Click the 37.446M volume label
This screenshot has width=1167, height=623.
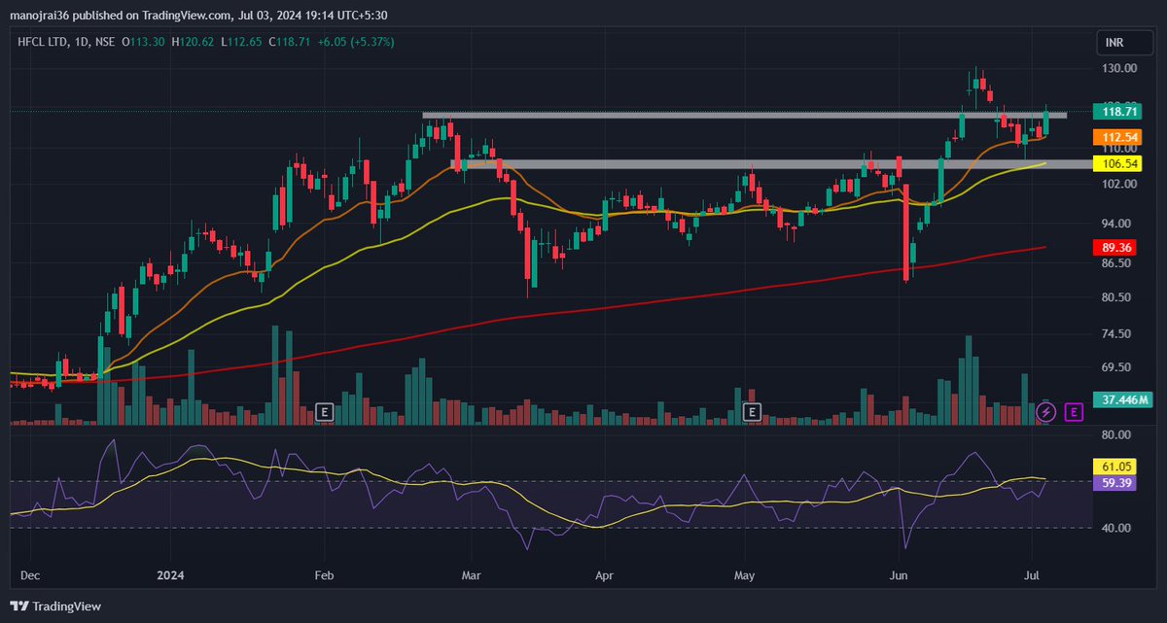(x=1122, y=399)
